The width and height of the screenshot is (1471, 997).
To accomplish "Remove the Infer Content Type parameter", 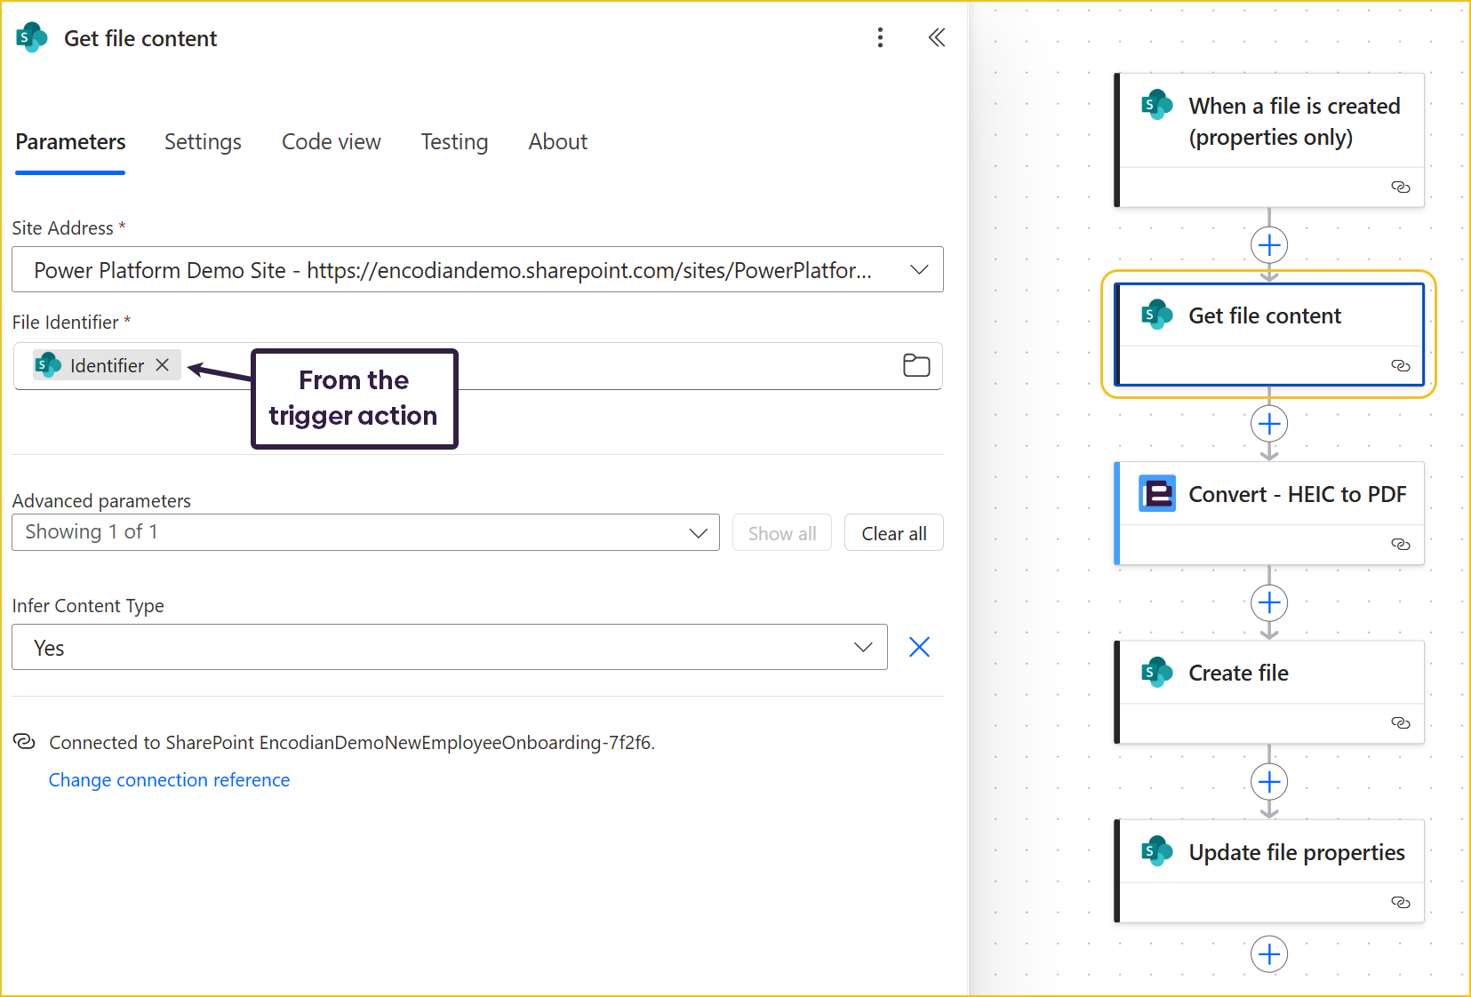I will pyautogui.click(x=919, y=647).
